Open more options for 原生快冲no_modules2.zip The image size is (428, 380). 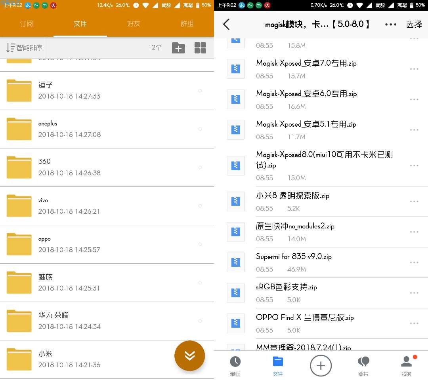point(414,232)
